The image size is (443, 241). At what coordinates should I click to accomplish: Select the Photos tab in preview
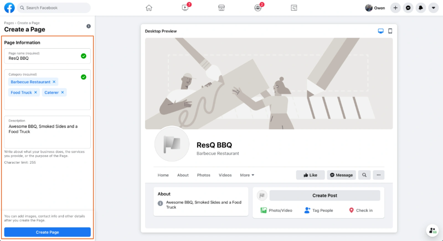pyautogui.click(x=204, y=175)
